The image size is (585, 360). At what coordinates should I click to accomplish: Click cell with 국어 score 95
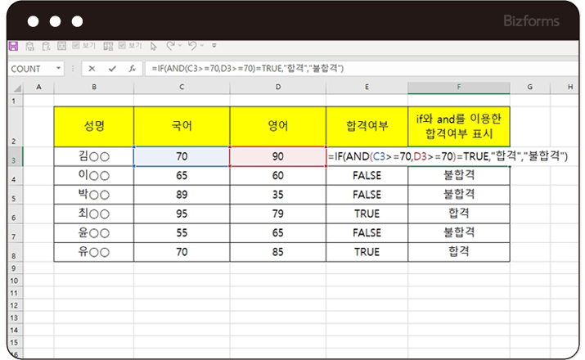coord(181,214)
